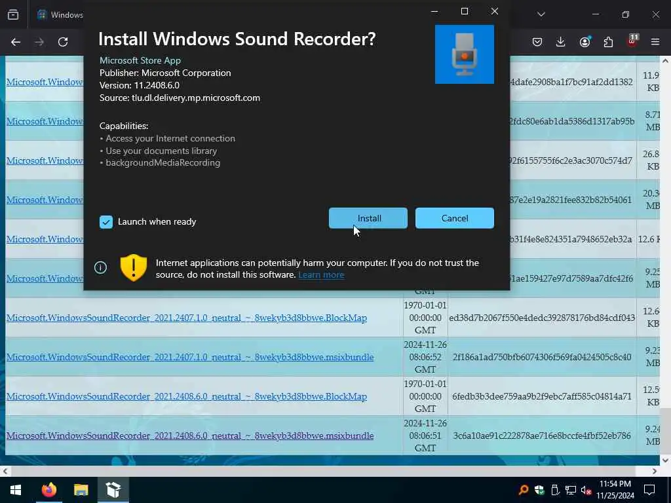Open the notification center icon
This screenshot has width=671, height=503.
click(649, 490)
